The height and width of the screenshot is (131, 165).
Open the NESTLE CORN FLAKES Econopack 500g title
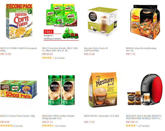(x=19, y=49)
